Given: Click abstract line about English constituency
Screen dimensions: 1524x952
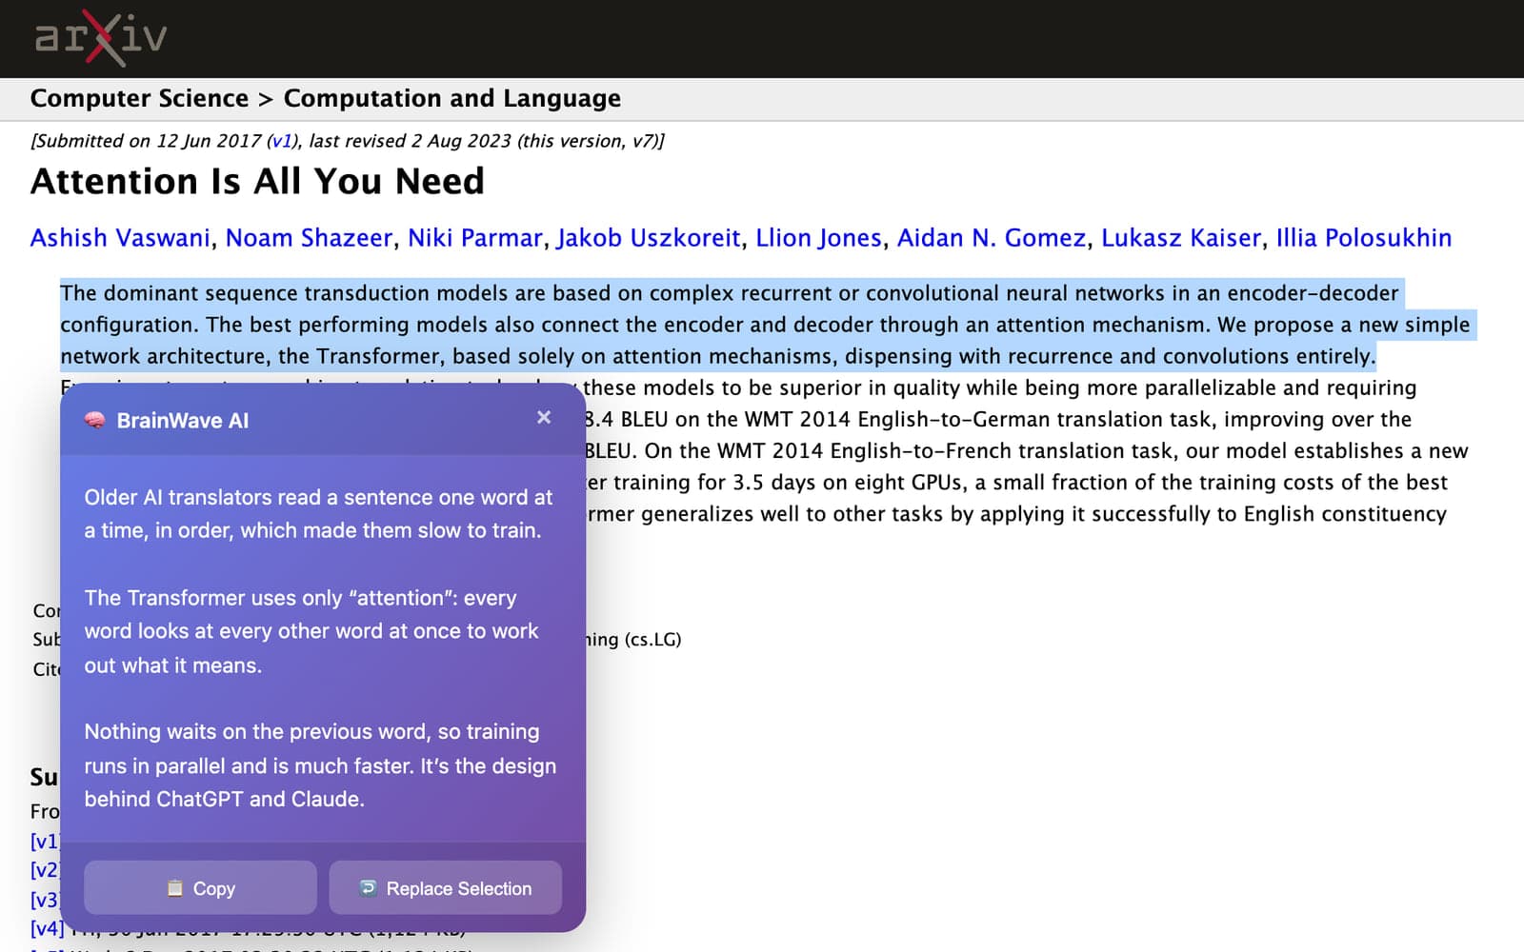Looking at the screenshot, I should [1016, 514].
